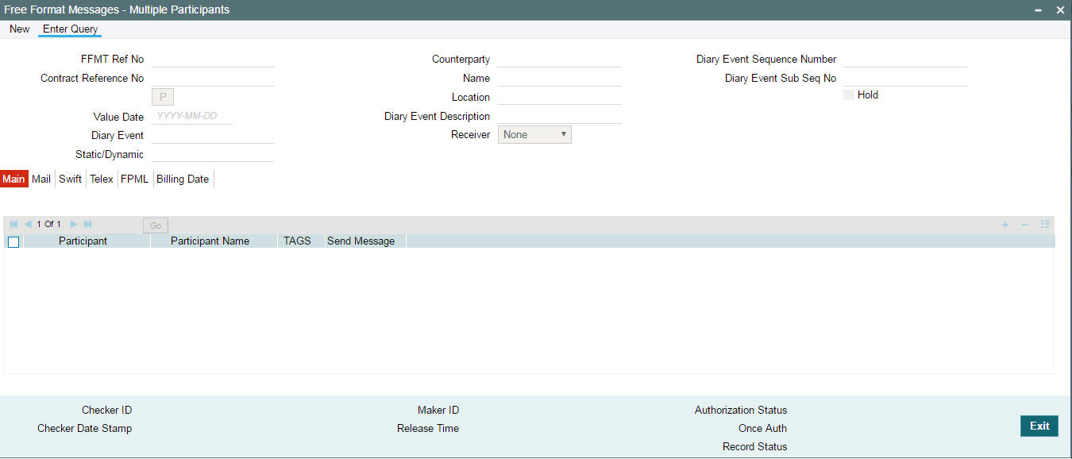Click Enter Query in the menu bar
The height and width of the screenshot is (459, 1072).
(x=71, y=29)
